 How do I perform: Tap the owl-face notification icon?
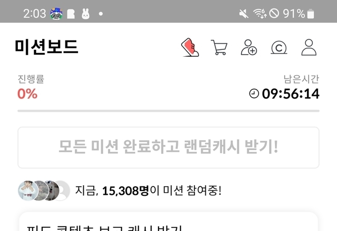(x=56, y=14)
